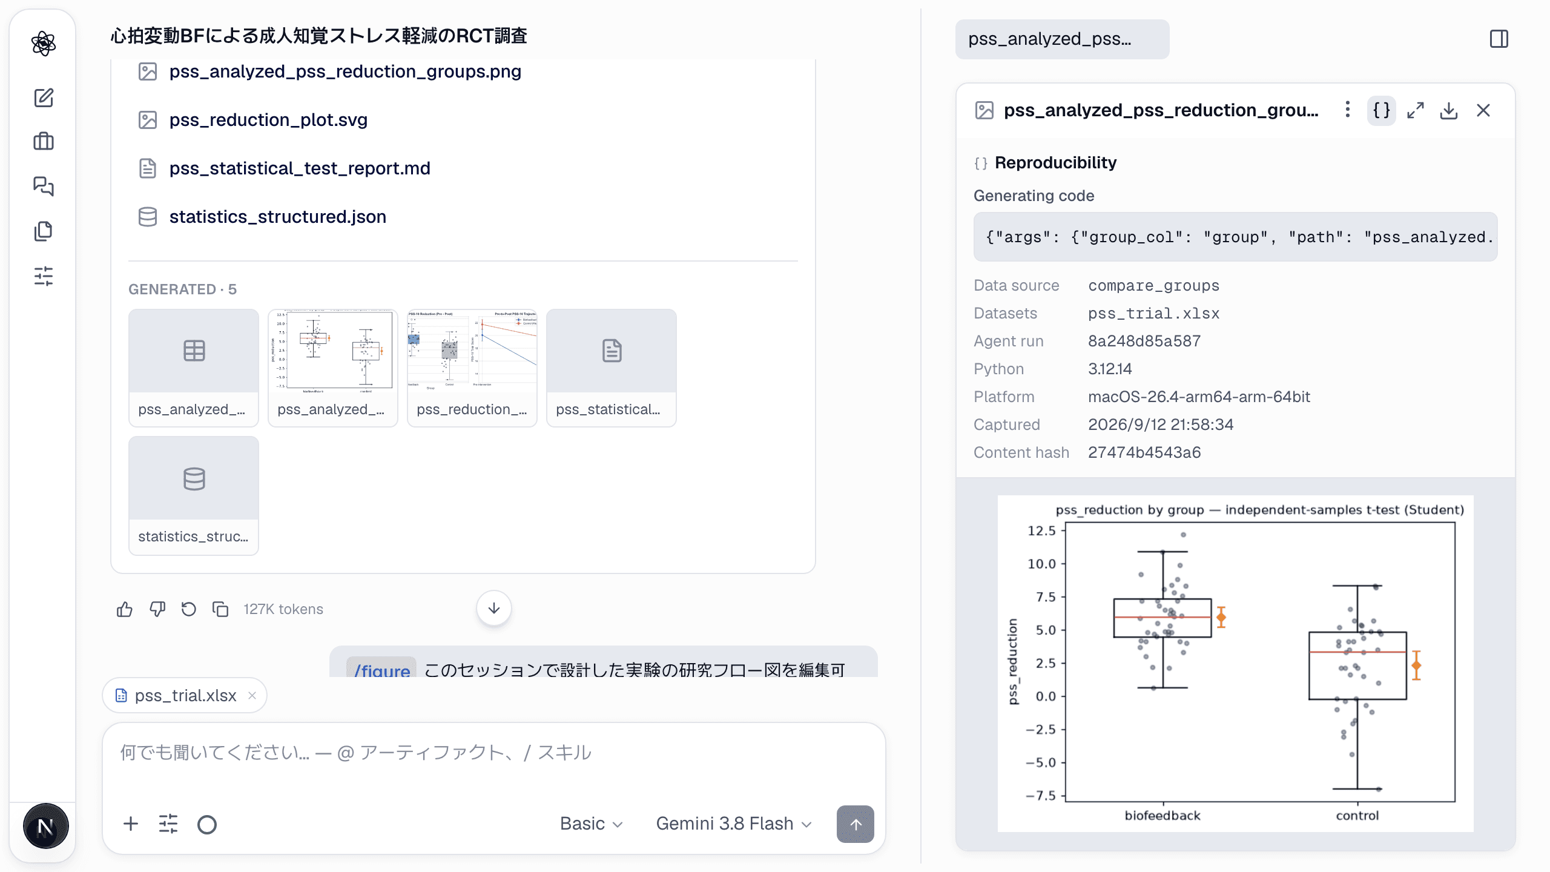
Task: Open pss_reduction_plot.svg in the file list
Action: click(268, 120)
